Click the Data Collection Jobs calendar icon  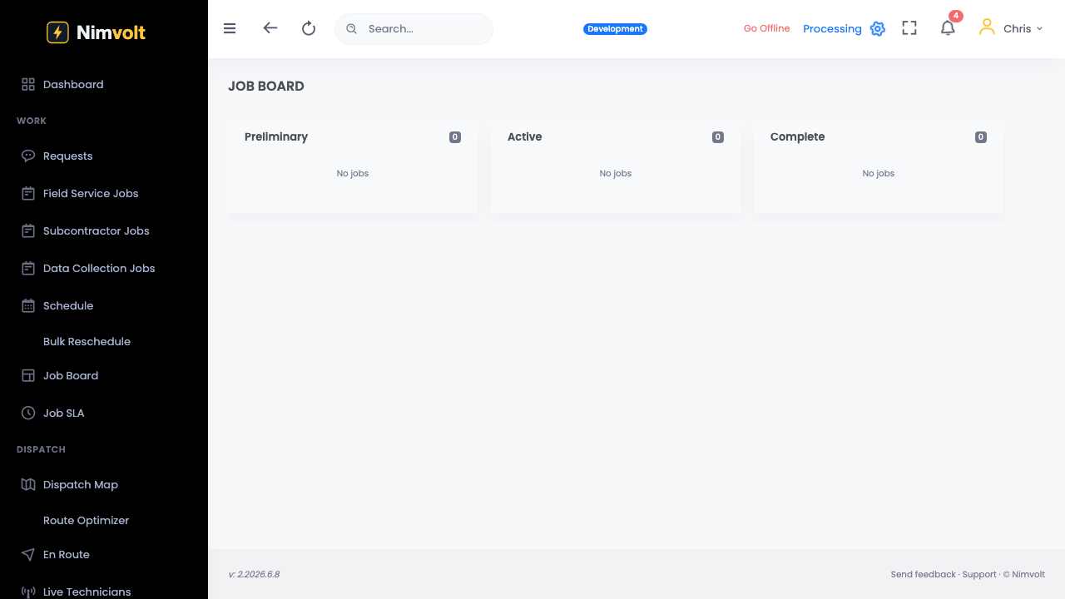(28, 268)
